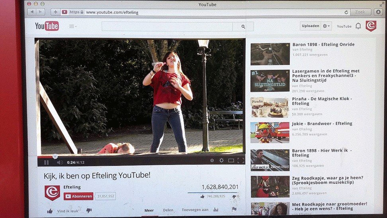
Task: Click the video title Kijk, ik ben op Efteling YouTube!
Action: [x=97, y=175]
